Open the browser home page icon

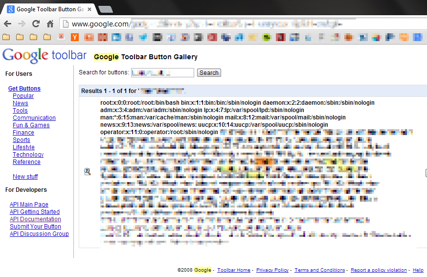tap(50, 24)
